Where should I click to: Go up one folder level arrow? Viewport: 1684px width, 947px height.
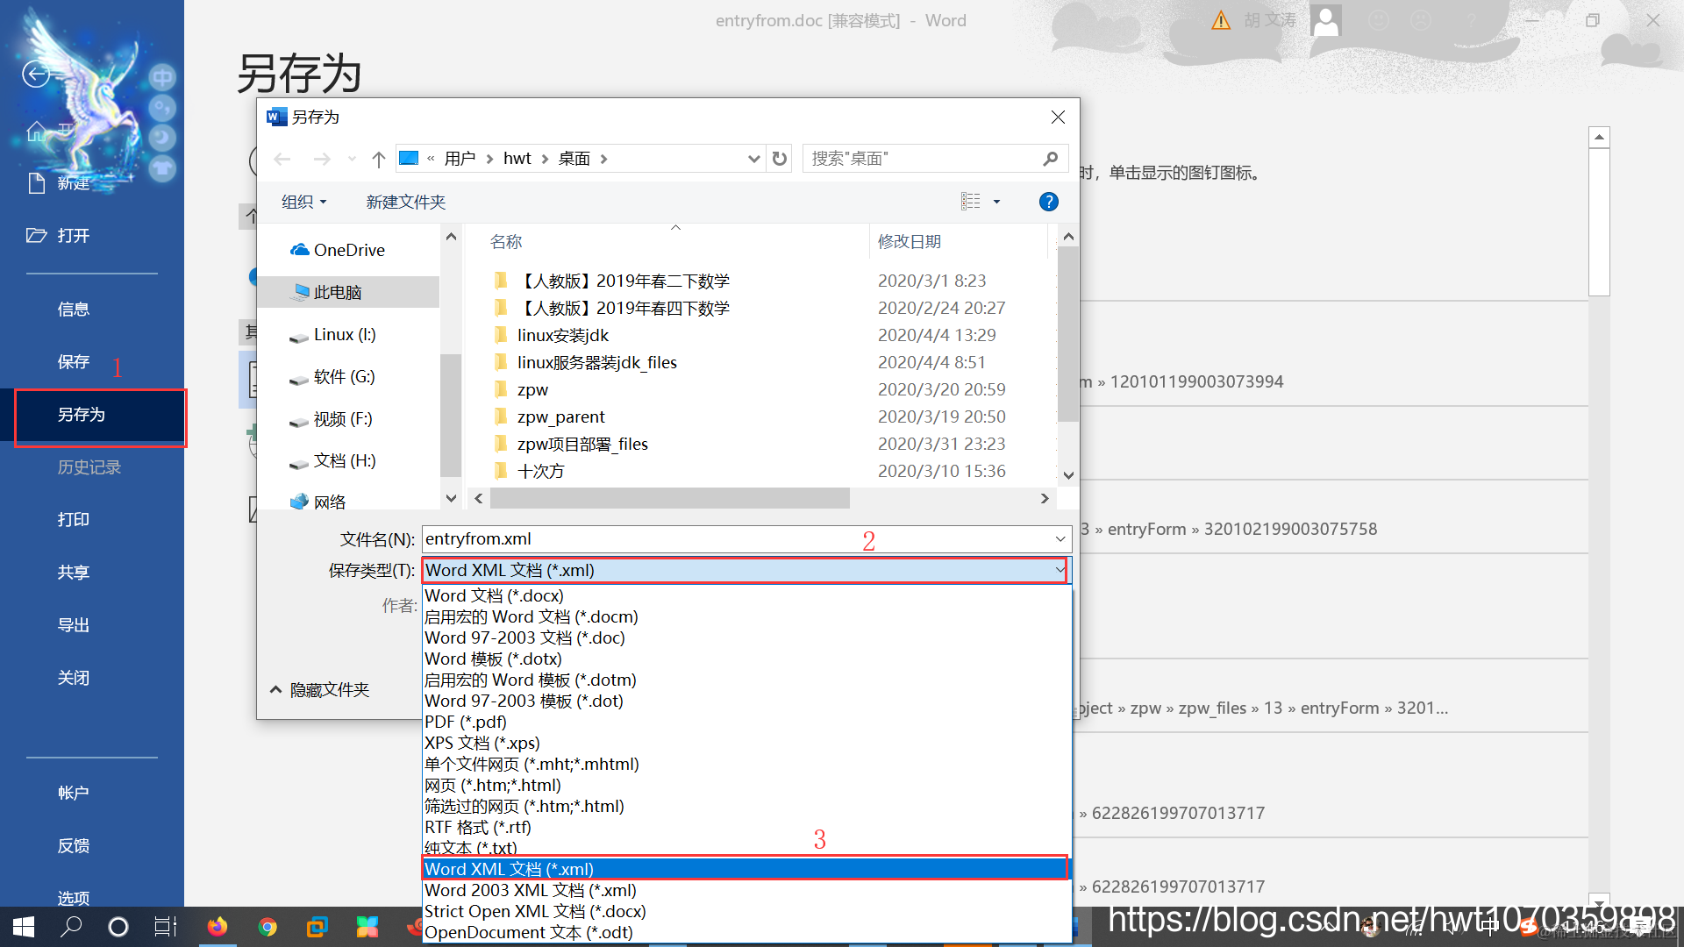[378, 159]
